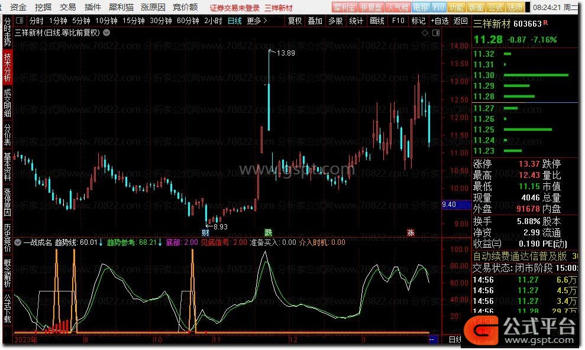Open the 交易 menu
The height and width of the screenshot is (350, 585).
tap(67, 7)
